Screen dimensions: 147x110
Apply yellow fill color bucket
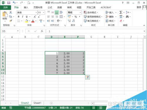click(27, 21)
